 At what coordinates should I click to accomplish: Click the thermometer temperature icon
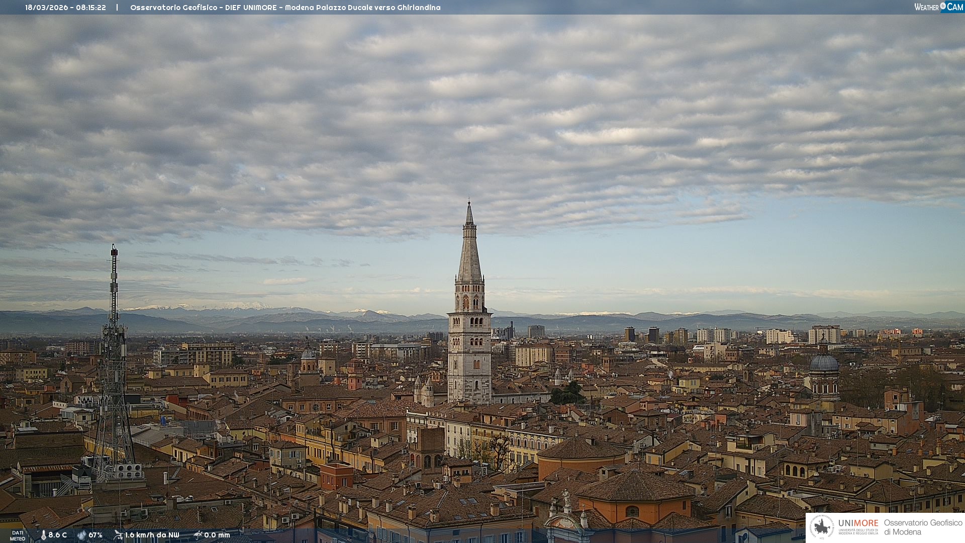click(x=43, y=535)
